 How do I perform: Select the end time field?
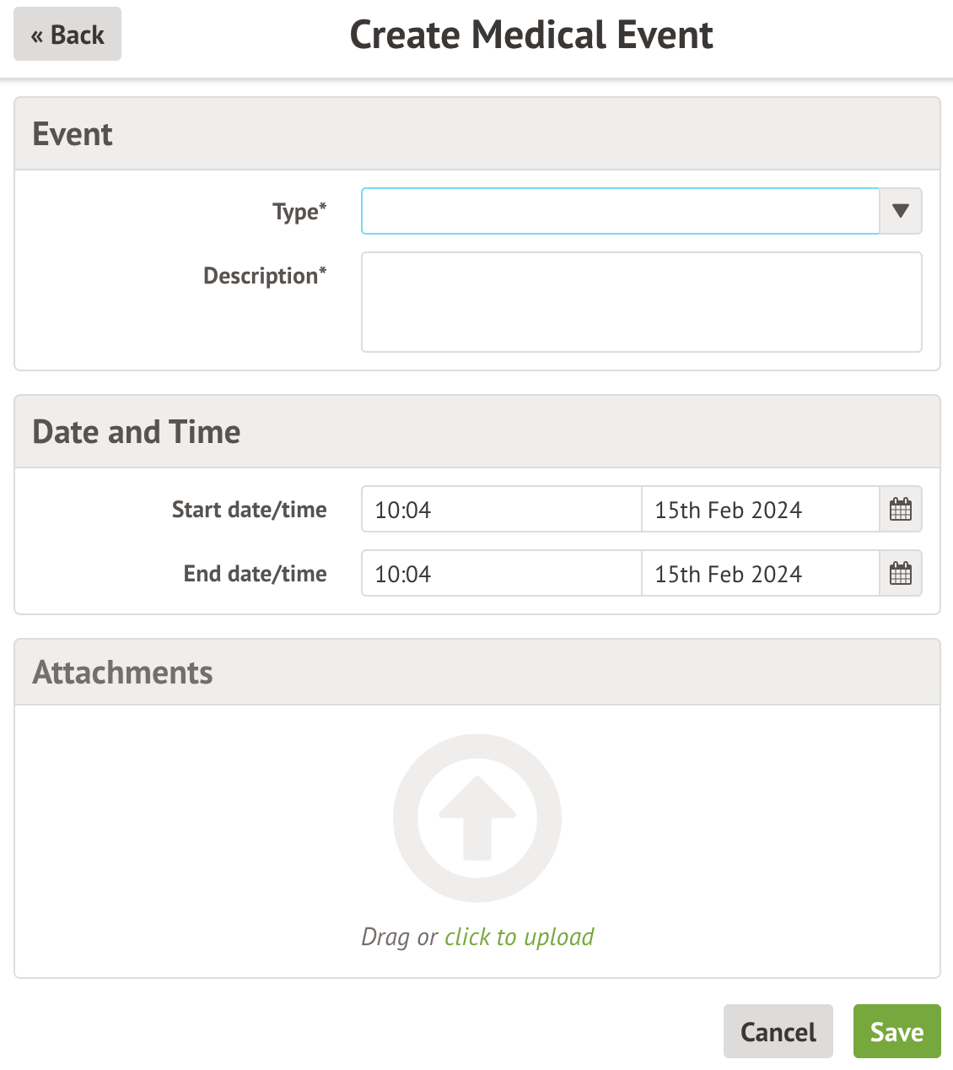point(501,573)
